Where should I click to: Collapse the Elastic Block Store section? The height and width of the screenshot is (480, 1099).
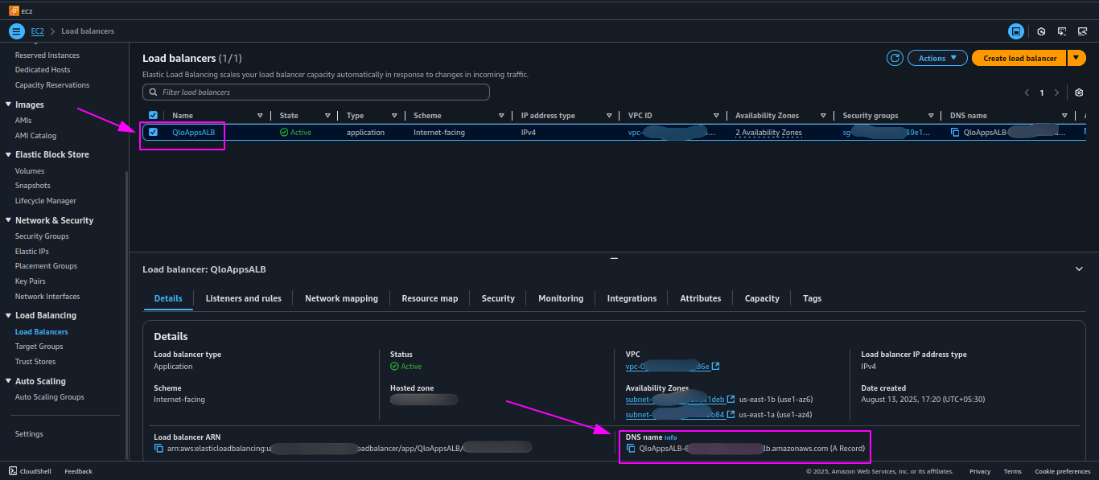(x=8, y=154)
